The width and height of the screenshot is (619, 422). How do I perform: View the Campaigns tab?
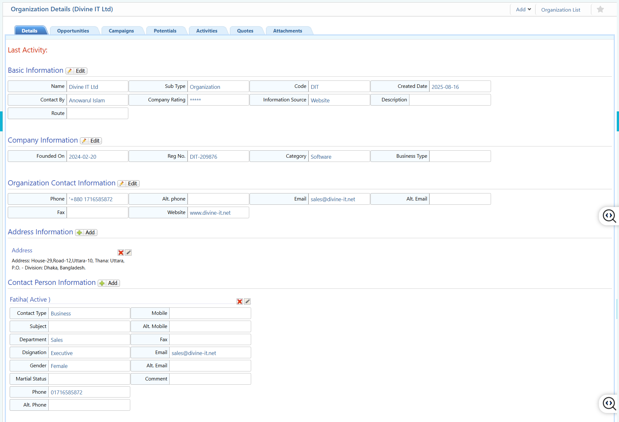click(x=122, y=31)
